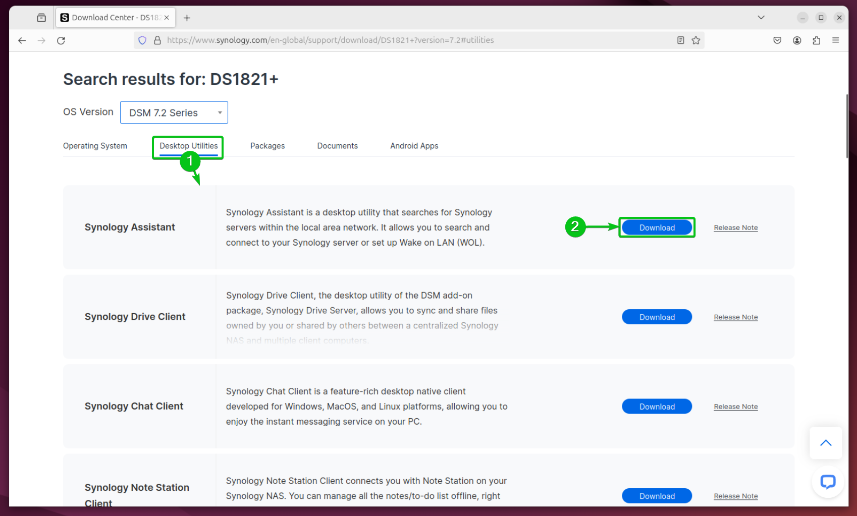Open the Pocket save icon

click(x=777, y=40)
